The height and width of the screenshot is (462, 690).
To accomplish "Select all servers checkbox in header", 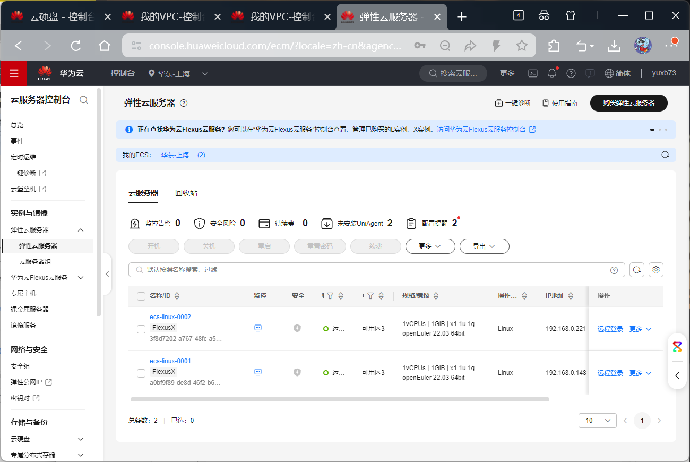I will [x=141, y=296].
